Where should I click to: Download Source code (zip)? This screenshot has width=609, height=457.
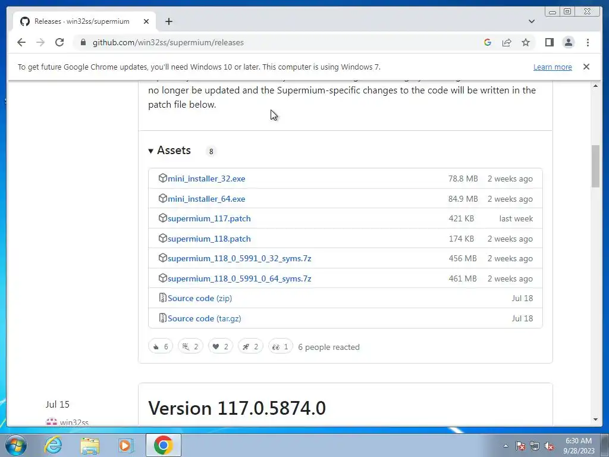[200, 299]
